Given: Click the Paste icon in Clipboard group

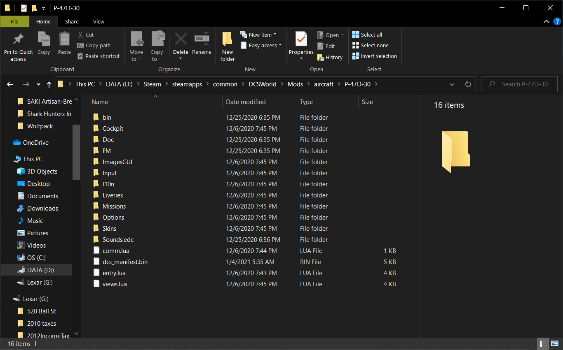Looking at the screenshot, I should pyautogui.click(x=64, y=39).
